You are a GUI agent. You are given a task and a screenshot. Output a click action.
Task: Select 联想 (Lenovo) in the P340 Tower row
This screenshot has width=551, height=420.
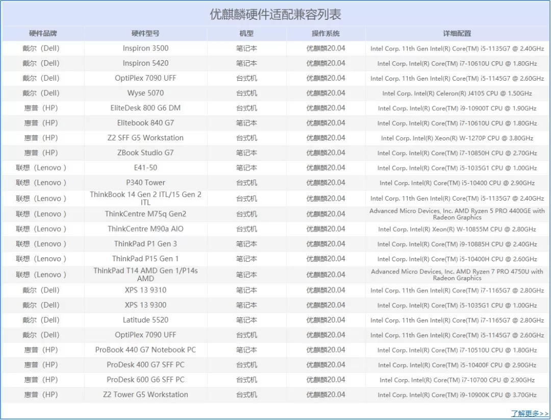pyautogui.click(x=41, y=183)
